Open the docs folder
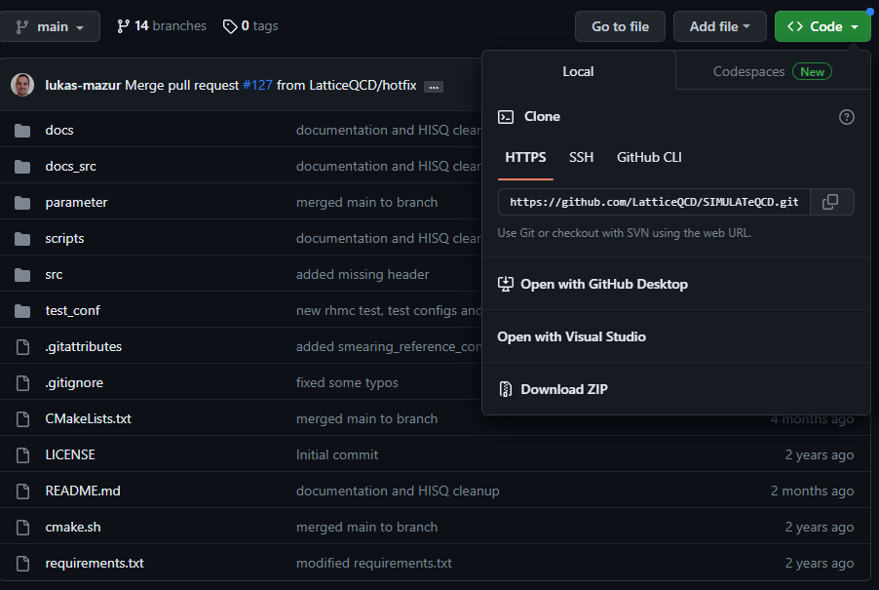 [59, 130]
